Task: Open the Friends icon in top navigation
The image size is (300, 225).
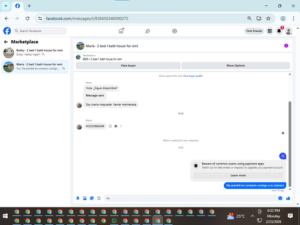Action: point(148,31)
